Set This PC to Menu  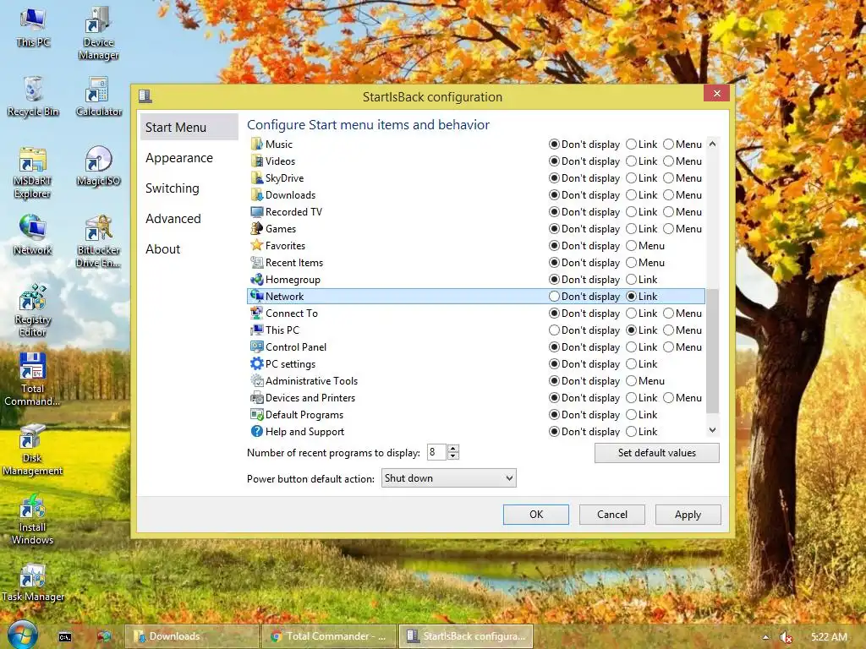click(668, 330)
